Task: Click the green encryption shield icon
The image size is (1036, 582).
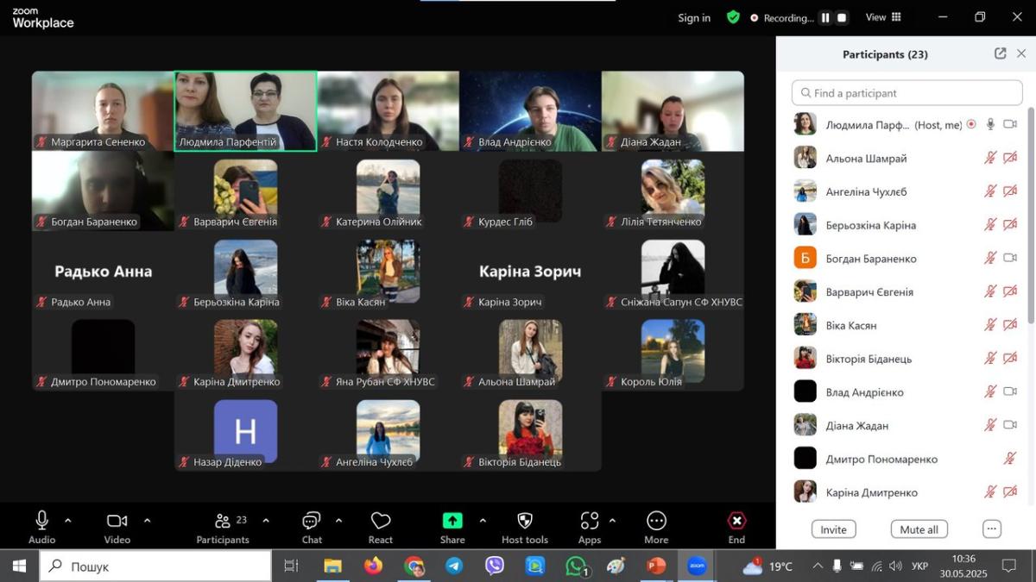Action: pos(733,17)
